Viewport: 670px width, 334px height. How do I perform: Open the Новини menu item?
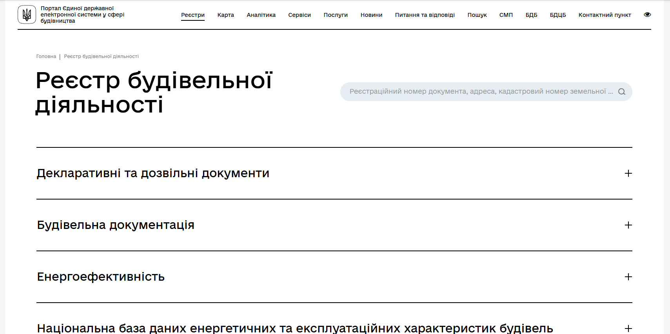371,15
